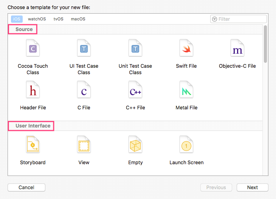Screen dimensions: 276x199
Task: Select the Launch Screen template icon
Action: 186,144
